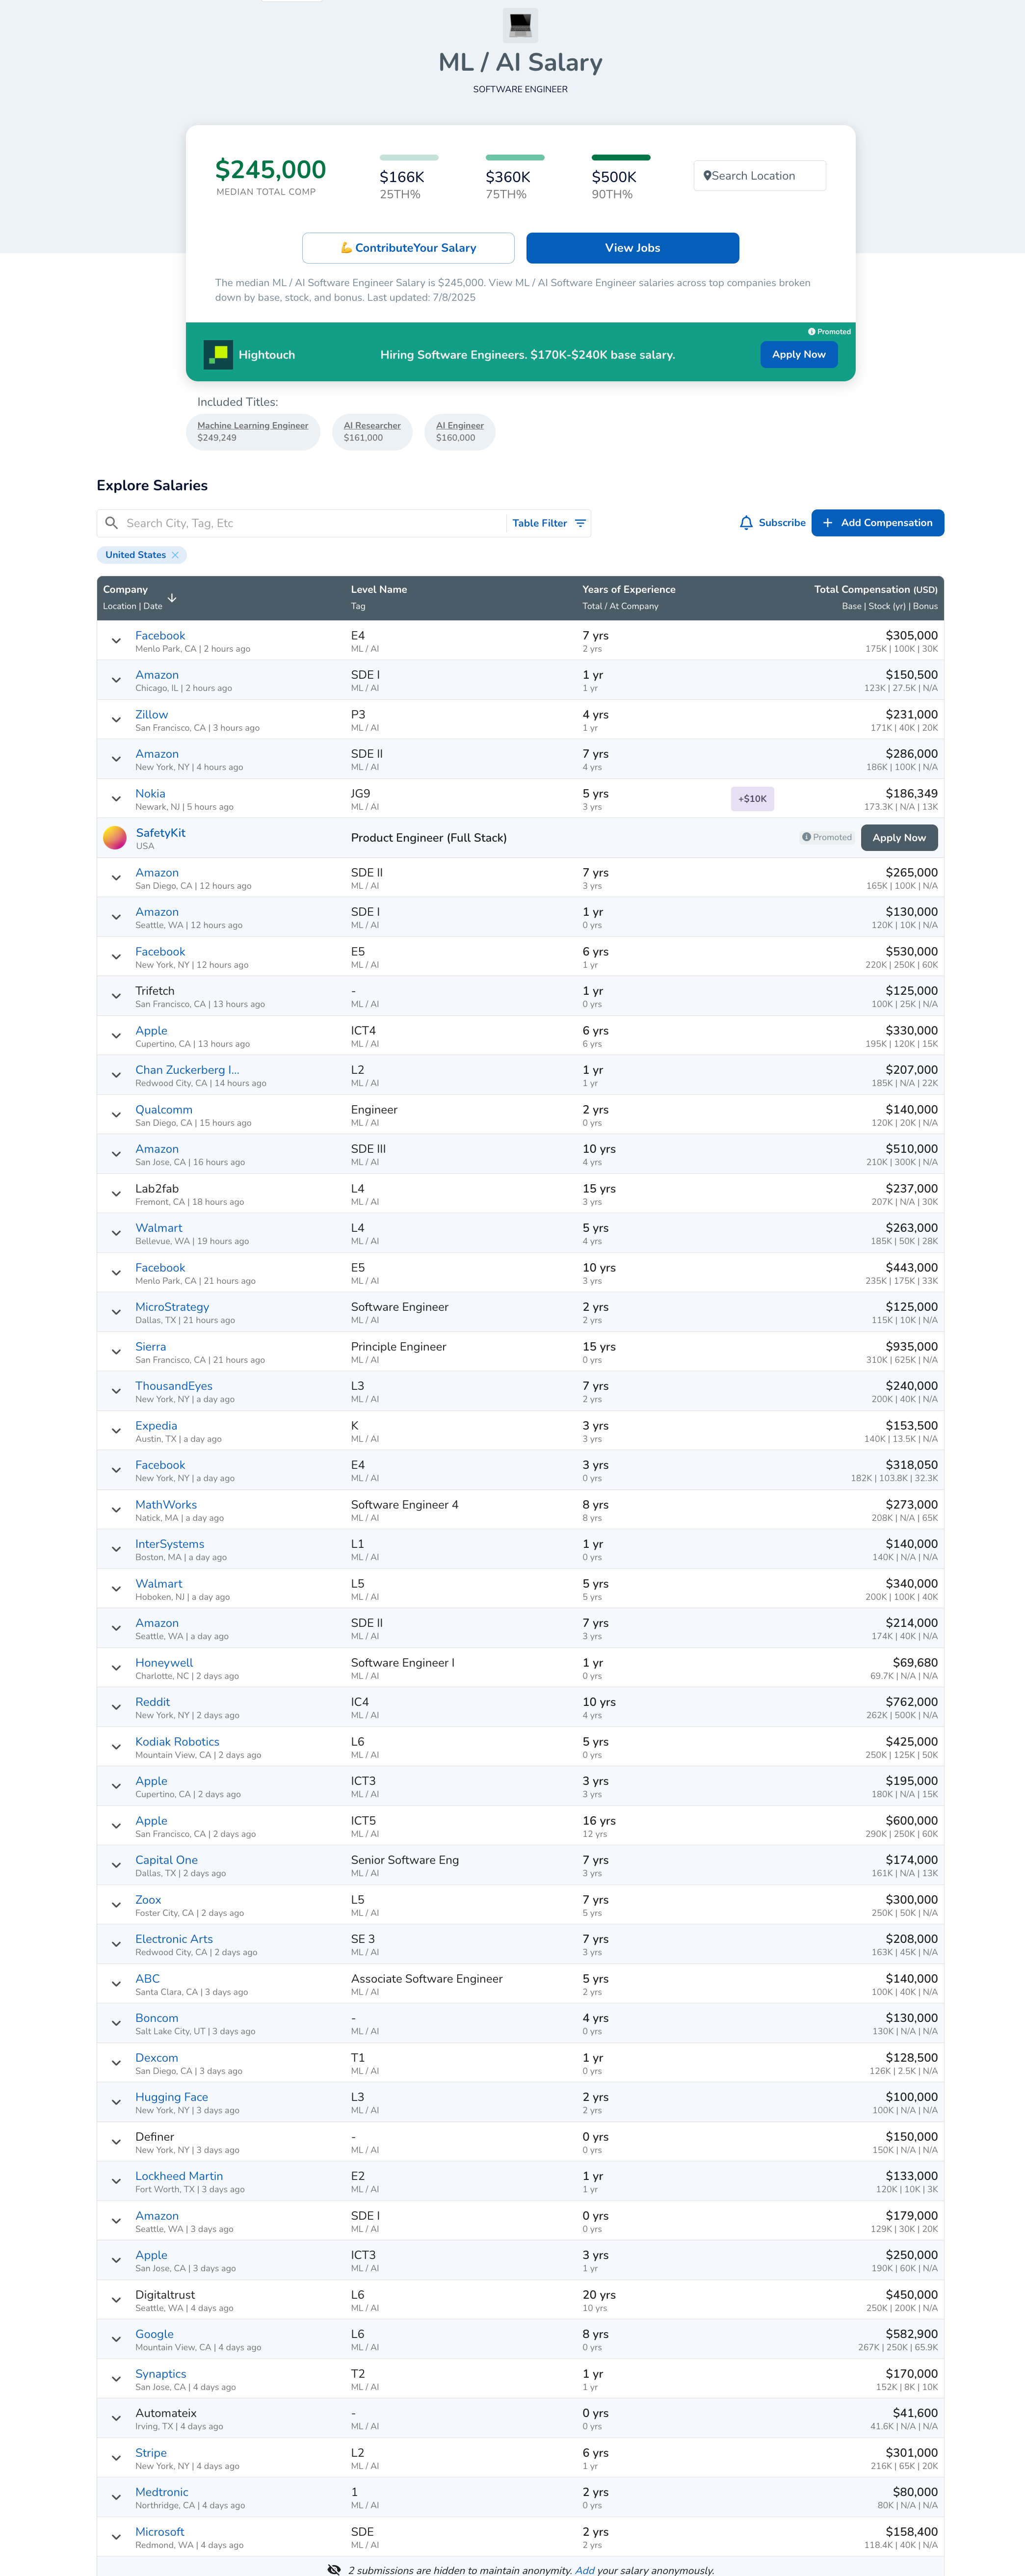The height and width of the screenshot is (2576, 1025).
Task: Click the 75th percentile bar
Action: [x=515, y=157]
